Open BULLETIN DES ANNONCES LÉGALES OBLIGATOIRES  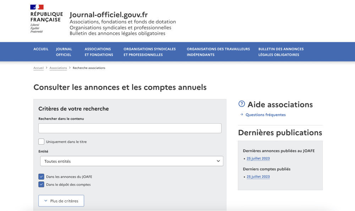point(281,52)
